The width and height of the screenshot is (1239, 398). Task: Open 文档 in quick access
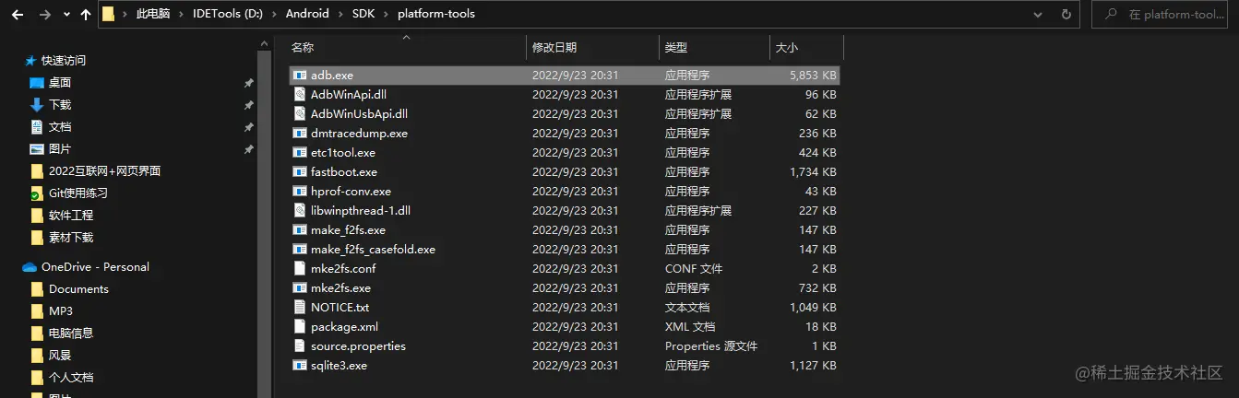[60, 127]
